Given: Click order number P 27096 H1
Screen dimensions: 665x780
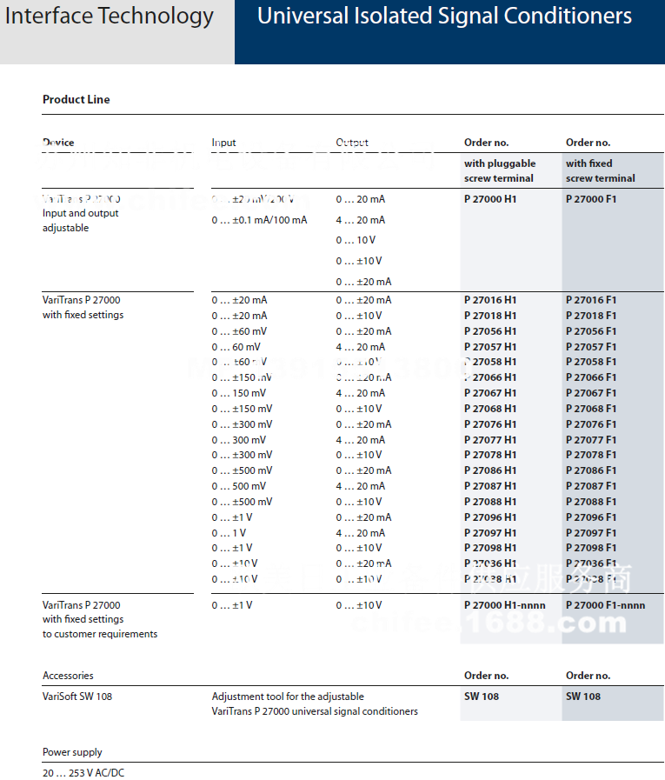Looking at the screenshot, I should [490, 517].
